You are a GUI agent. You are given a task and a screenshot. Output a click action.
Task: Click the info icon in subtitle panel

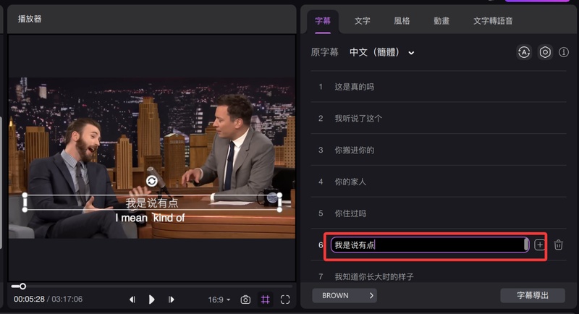click(564, 53)
